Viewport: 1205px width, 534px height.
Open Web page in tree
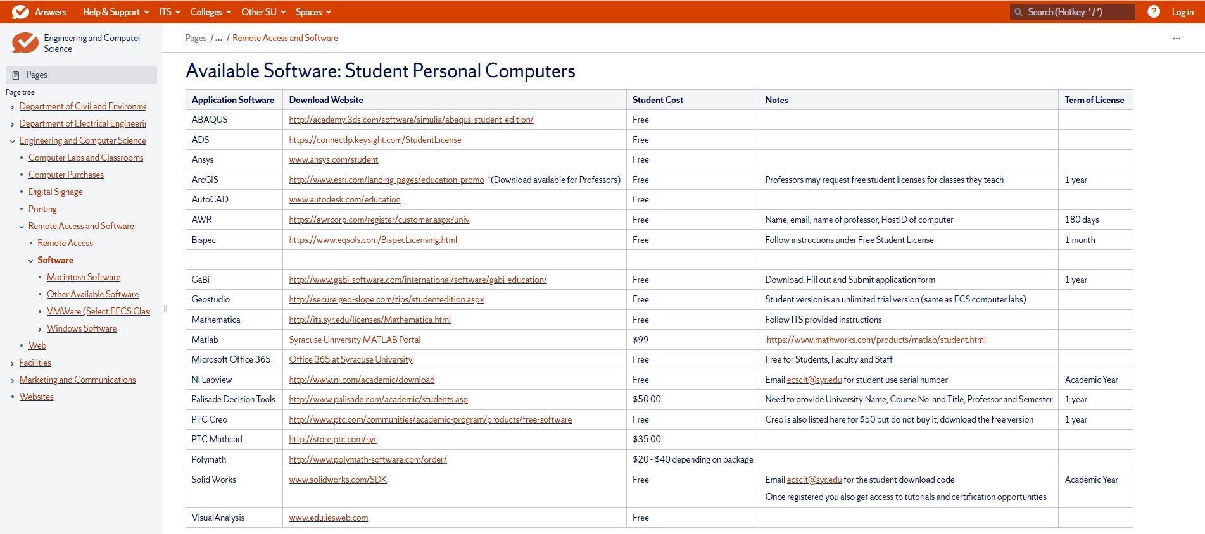point(37,345)
